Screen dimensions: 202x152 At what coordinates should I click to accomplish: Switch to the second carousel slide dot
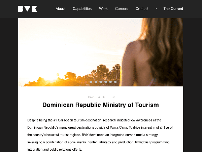[91, 82]
